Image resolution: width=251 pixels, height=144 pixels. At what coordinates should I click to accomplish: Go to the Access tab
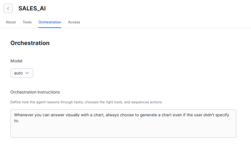coord(74,22)
